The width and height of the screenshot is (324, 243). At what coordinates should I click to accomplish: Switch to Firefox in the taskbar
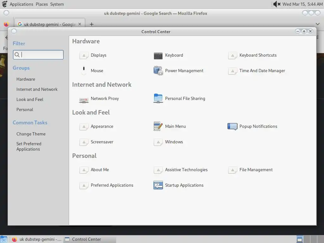coord(36,239)
